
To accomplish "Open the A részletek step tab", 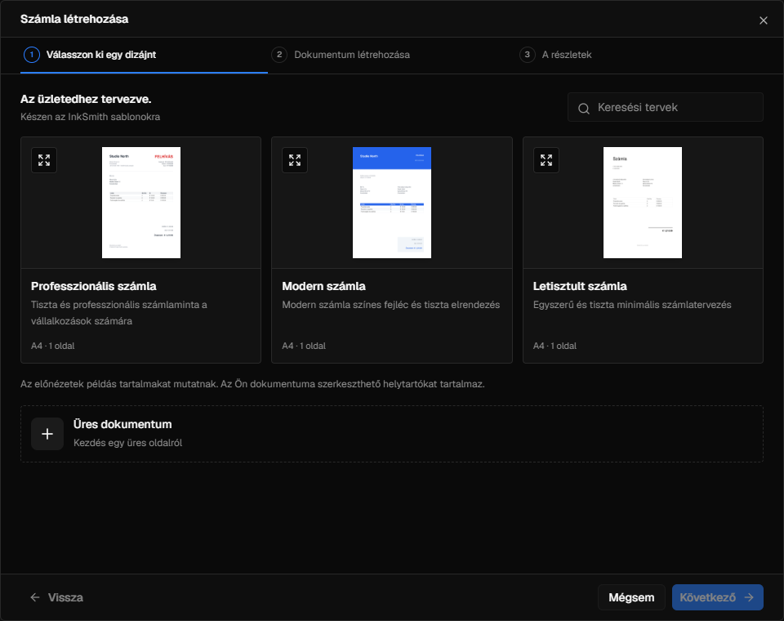I will point(556,55).
